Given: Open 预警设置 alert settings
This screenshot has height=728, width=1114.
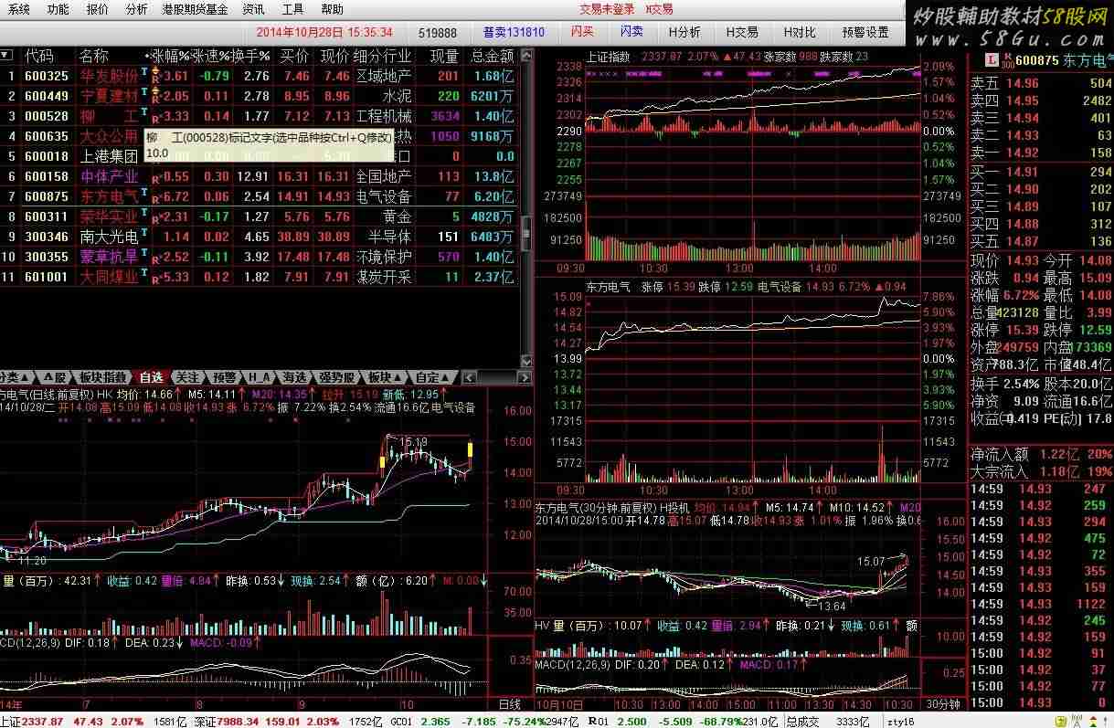Looking at the screenshot, I should 865,32.
